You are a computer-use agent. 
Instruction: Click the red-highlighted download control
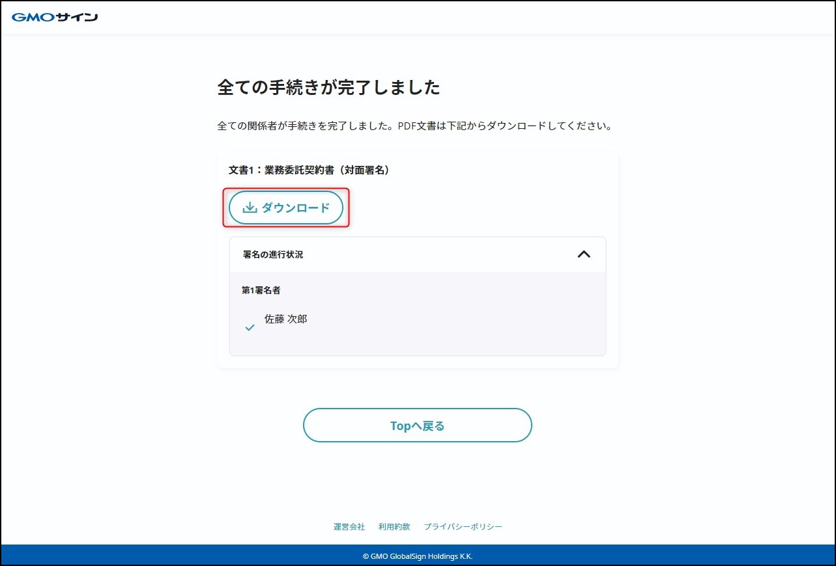(x=285, y=207)
